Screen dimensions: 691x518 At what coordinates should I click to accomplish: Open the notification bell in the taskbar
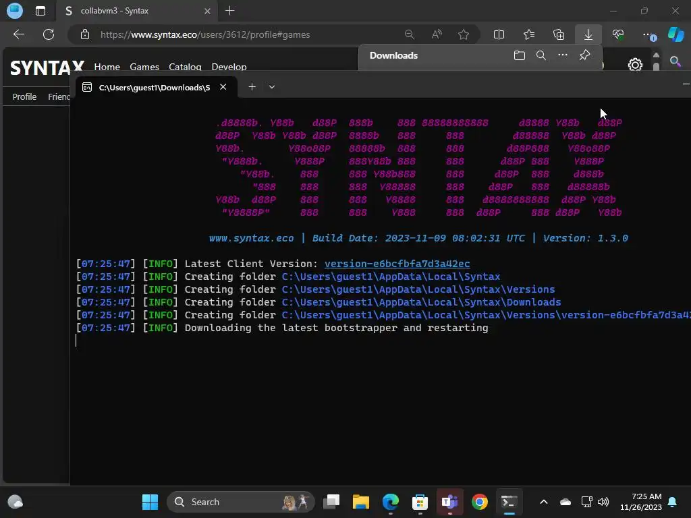pyautogui.click(x=673, y=502)
